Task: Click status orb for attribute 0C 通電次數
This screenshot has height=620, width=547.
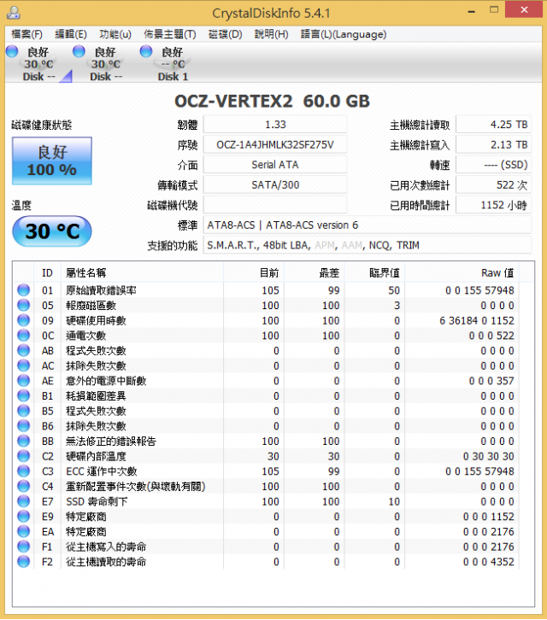Action: click(x=23, y=336)
